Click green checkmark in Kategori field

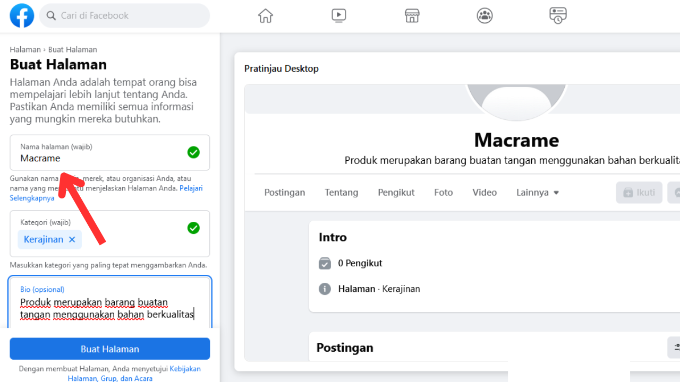click(193, 228)
